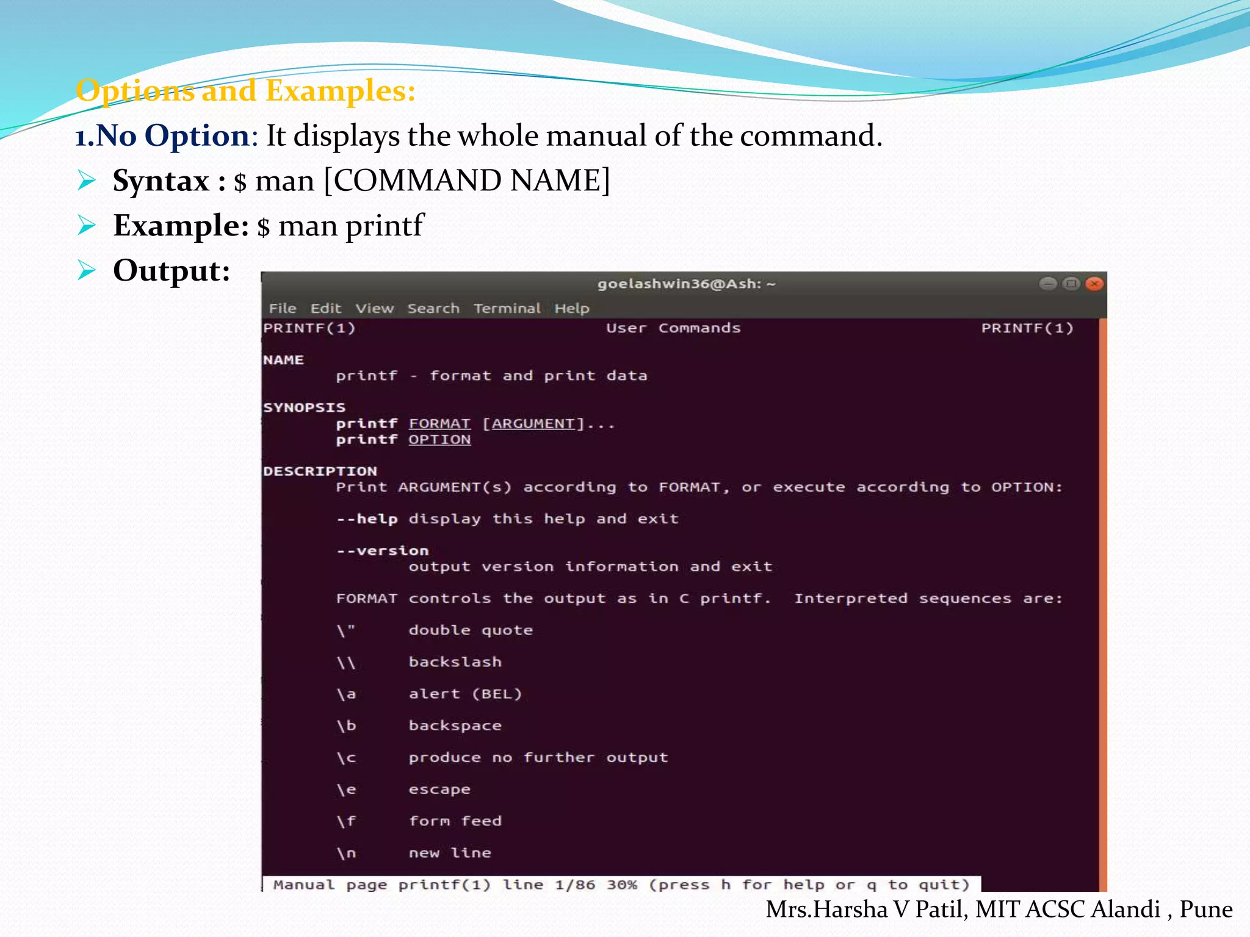Open the Terminal menu
This screenshot has width=1250, height=937.
pyautogui.click(x=507, y=309)
